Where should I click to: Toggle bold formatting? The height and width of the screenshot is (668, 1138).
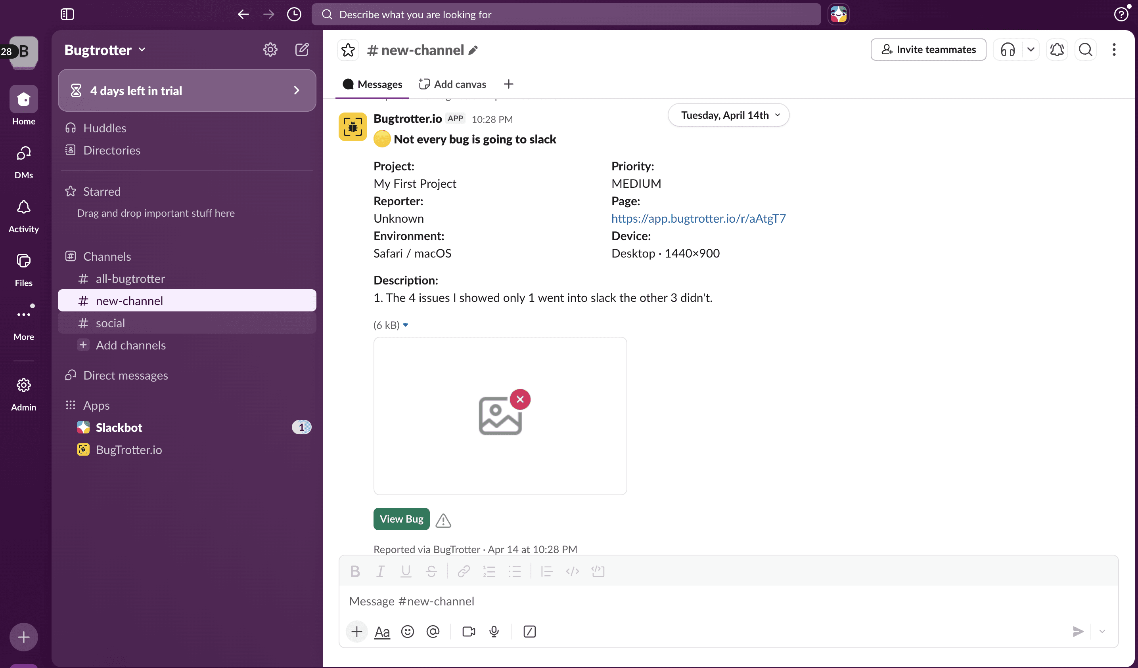click(355, 571)
